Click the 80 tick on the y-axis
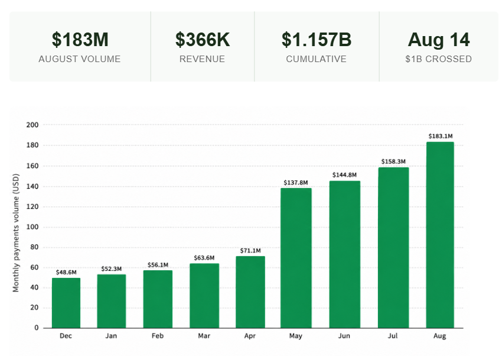The width and height of the screenshot is (499, 356). click(34, 247)
